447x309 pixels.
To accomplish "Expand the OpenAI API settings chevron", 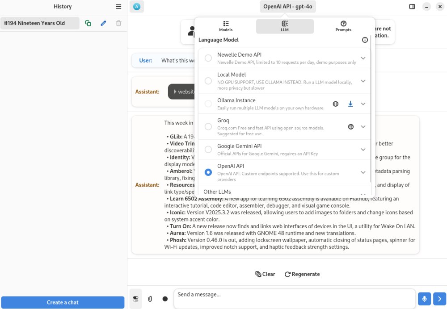I will [363, 172].
